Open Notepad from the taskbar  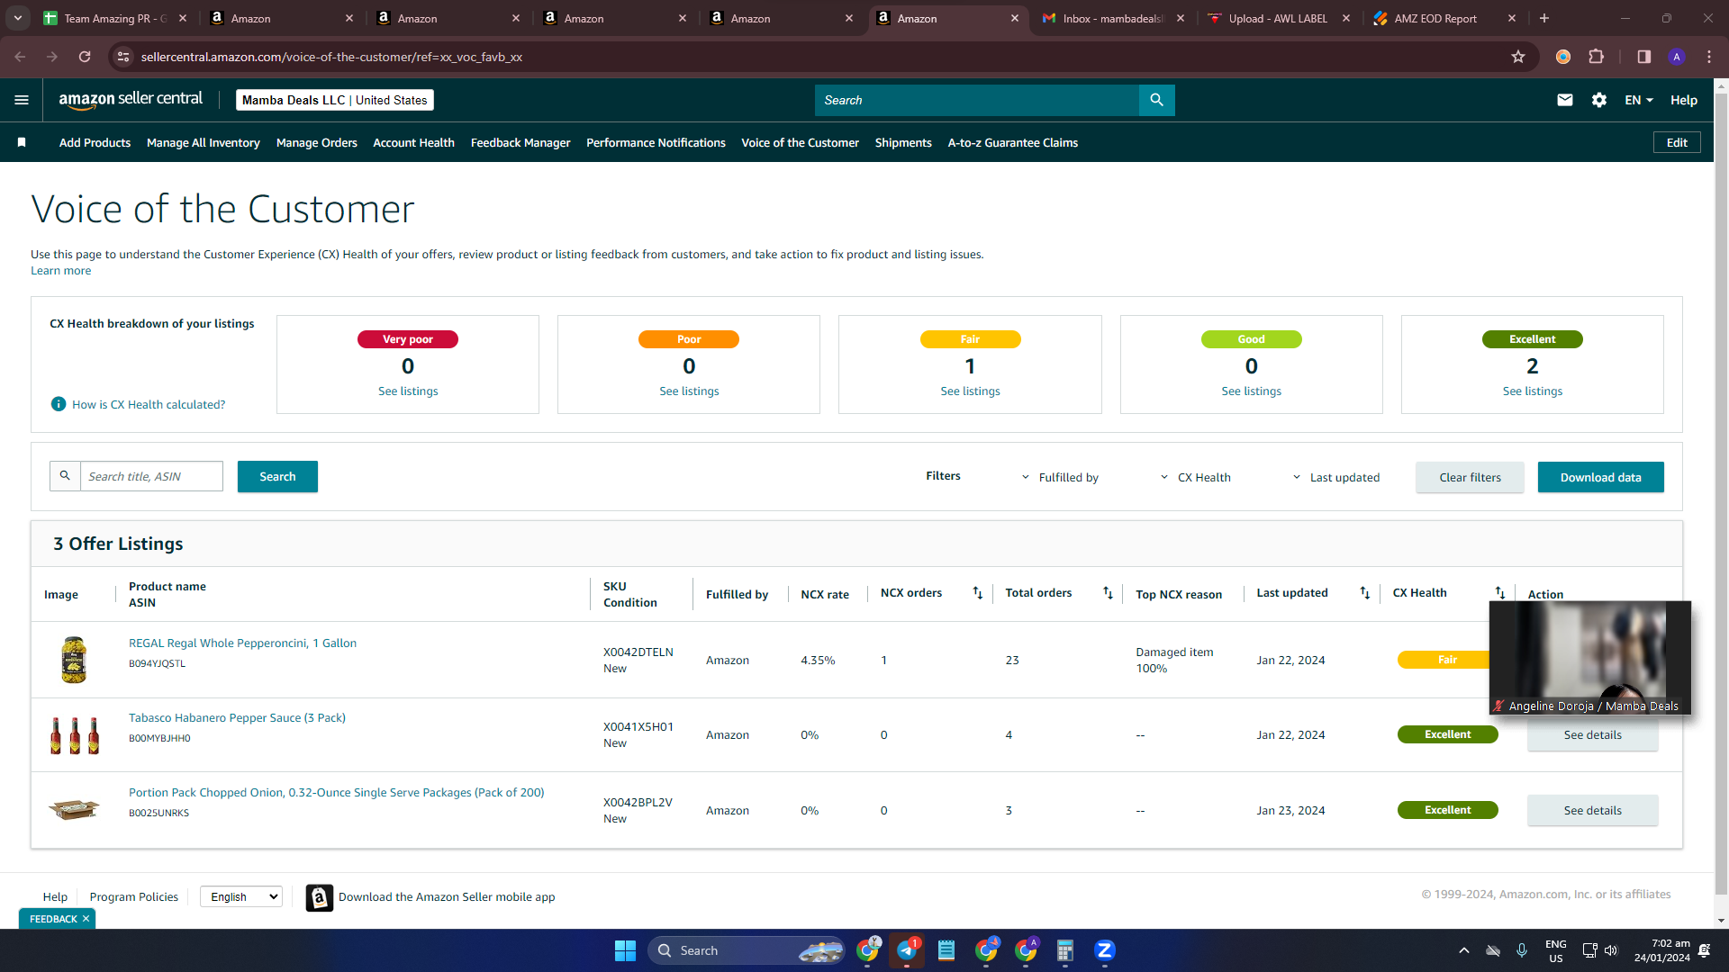click(946, 950)
